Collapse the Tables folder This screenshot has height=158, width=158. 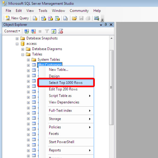point(23,55)
